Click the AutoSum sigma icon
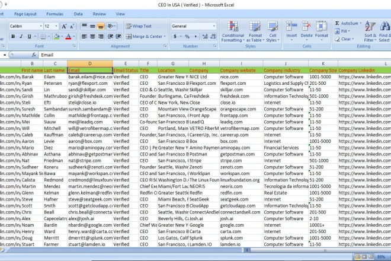391x261 pixels. pyautogui.click(x=337, y=23)
